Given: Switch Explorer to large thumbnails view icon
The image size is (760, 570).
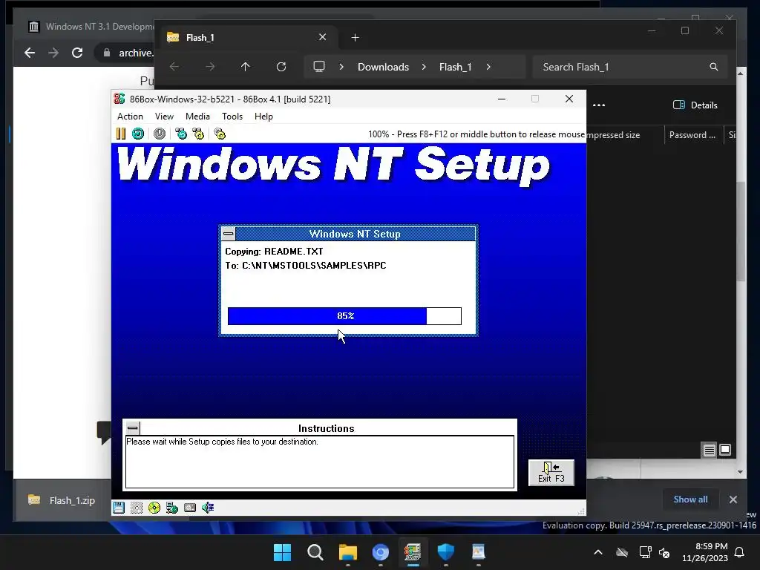Looking at the screenshot, I should pyautogui.click(x=725, y=451).
